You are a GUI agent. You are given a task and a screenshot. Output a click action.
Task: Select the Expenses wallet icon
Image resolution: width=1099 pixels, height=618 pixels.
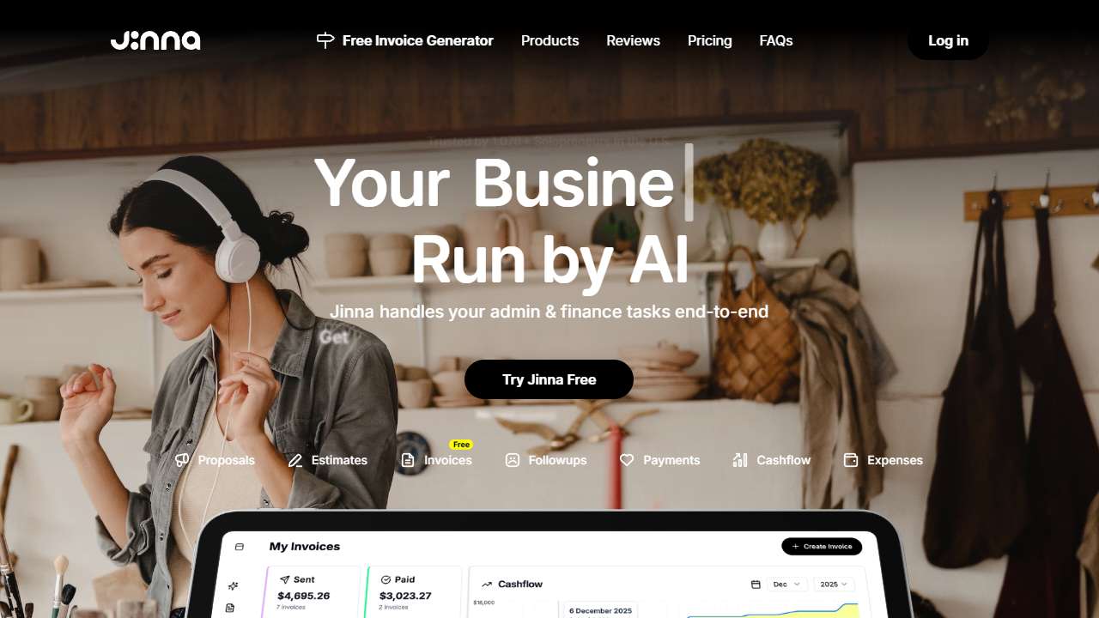(851, 460)
